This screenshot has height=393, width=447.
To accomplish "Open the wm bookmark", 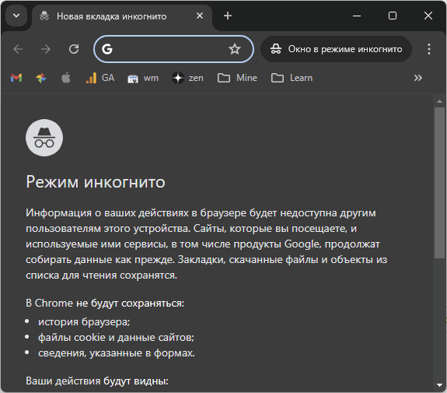I will click(x=143, y=78).
